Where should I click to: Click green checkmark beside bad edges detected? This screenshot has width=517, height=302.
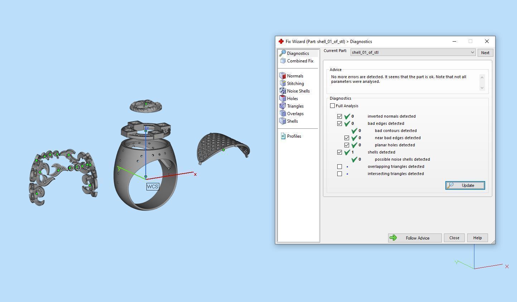(347, 123)
